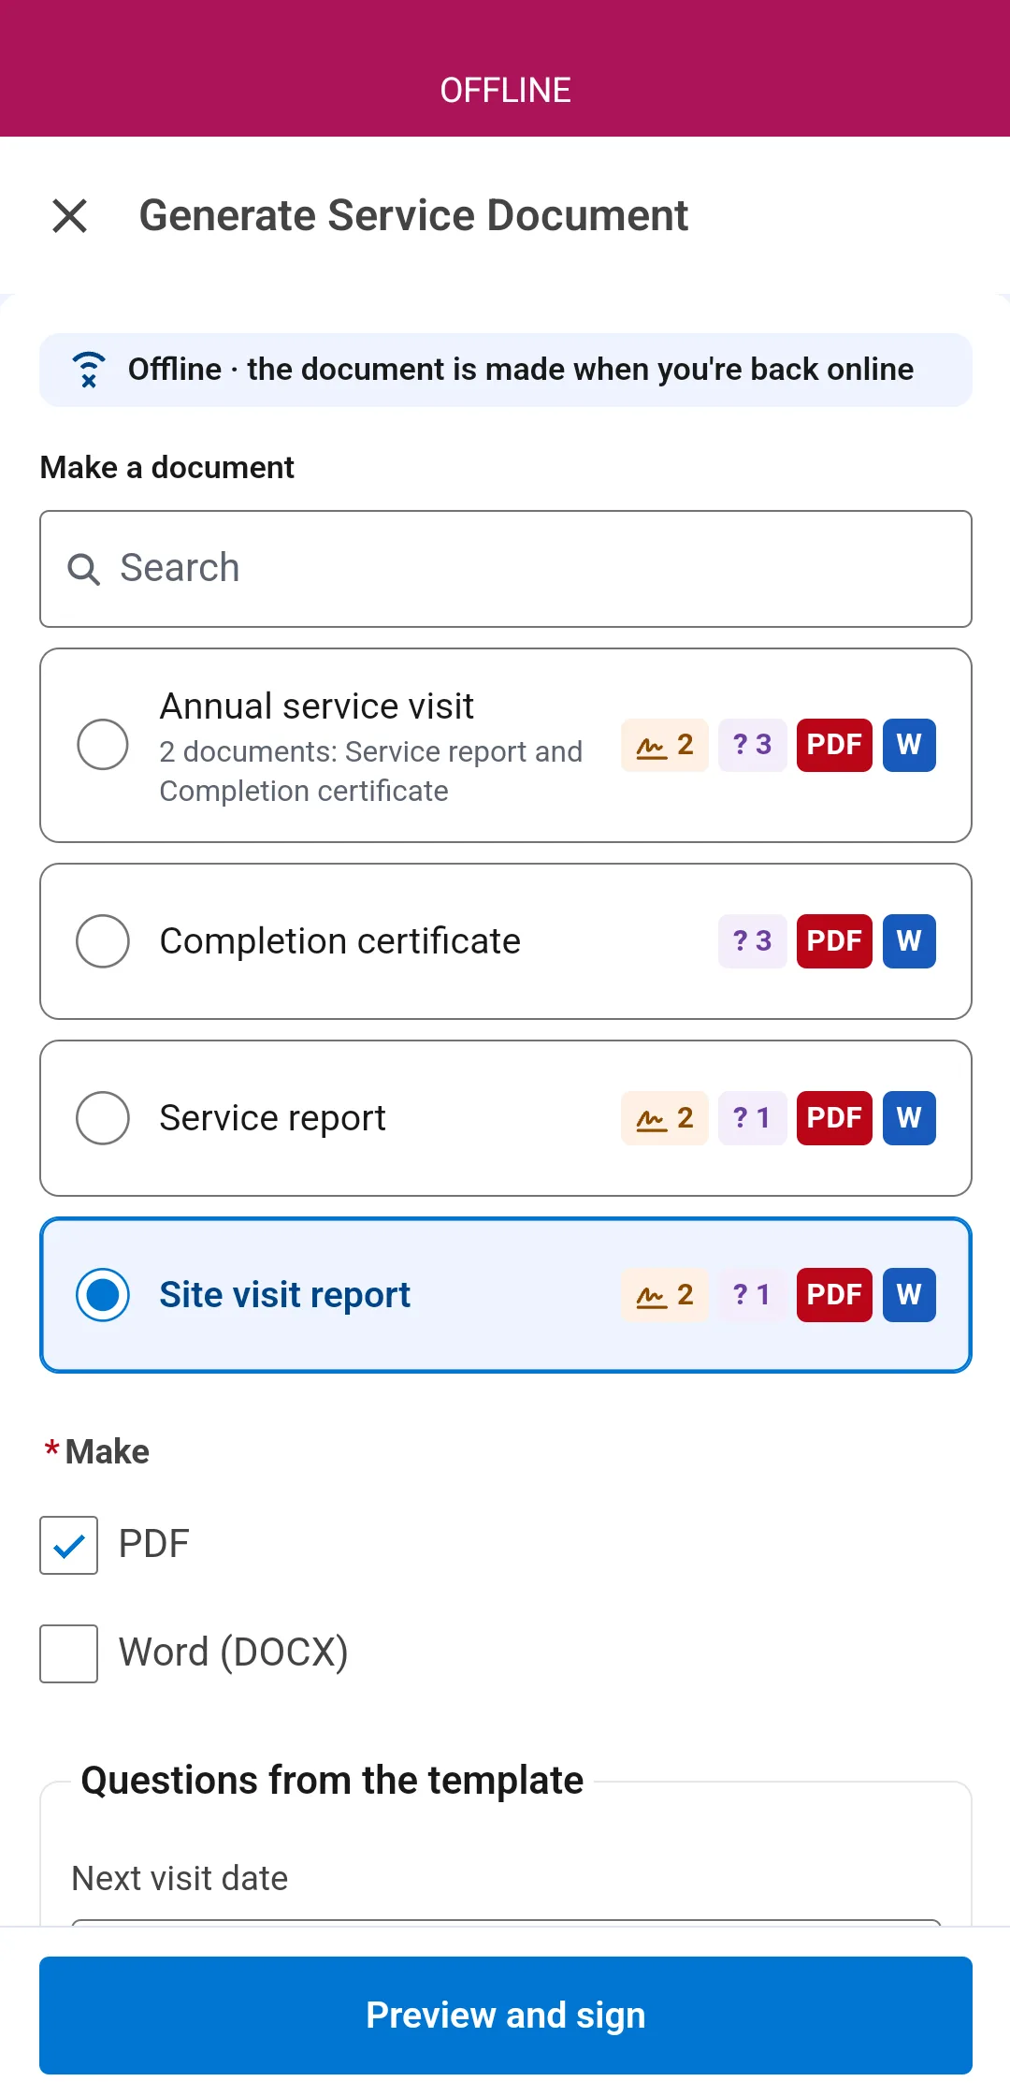The width and height of the screenshot is (1010, 2096).
Task: Check the Word (DOCX) checkbox
Action: (x=68, y=1653)
